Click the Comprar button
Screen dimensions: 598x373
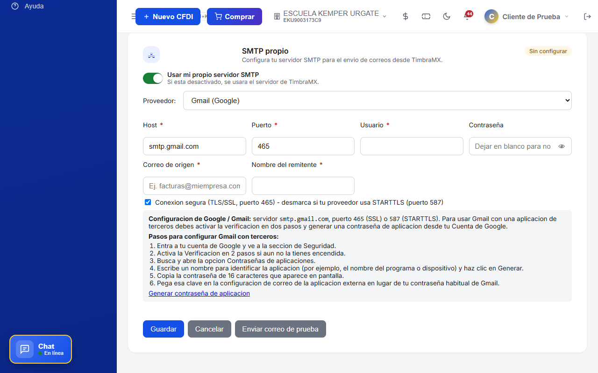pos(235,16)
